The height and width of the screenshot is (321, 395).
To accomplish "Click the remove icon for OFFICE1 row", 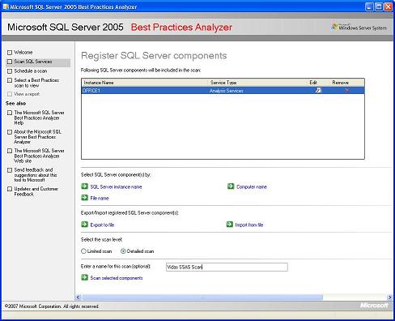I will coord(346,90).
